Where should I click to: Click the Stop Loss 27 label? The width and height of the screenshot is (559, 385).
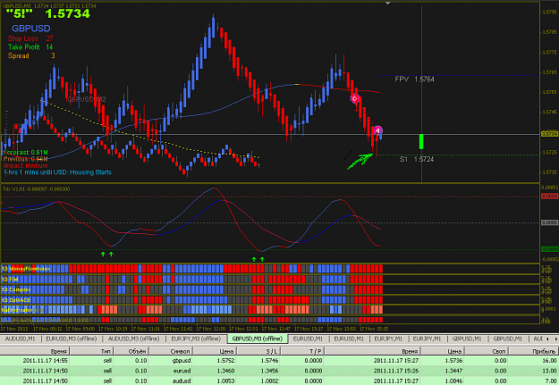pos(30,38)
